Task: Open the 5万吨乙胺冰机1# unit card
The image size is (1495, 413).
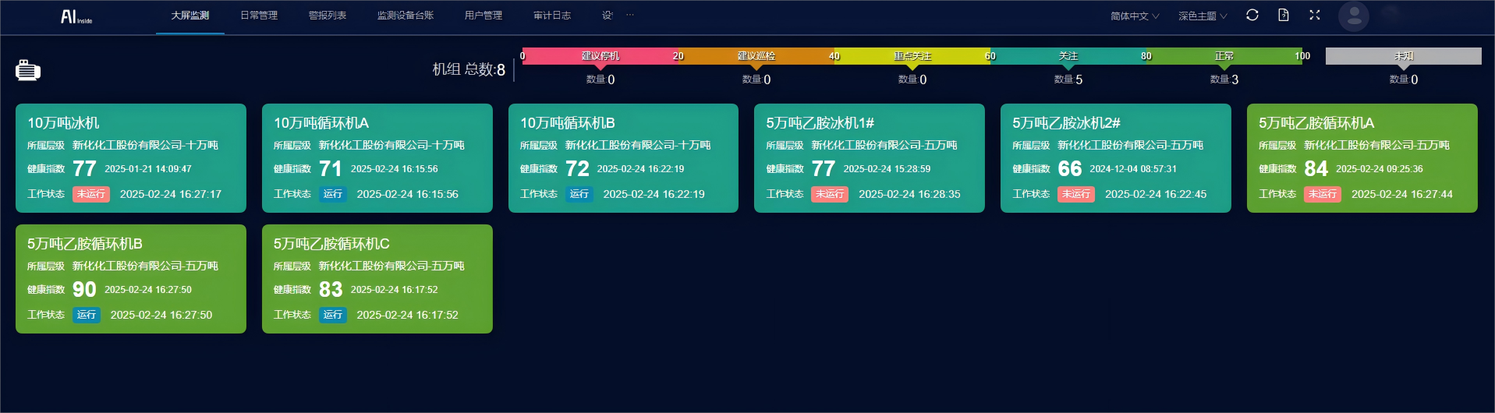Action: point(870,158)
